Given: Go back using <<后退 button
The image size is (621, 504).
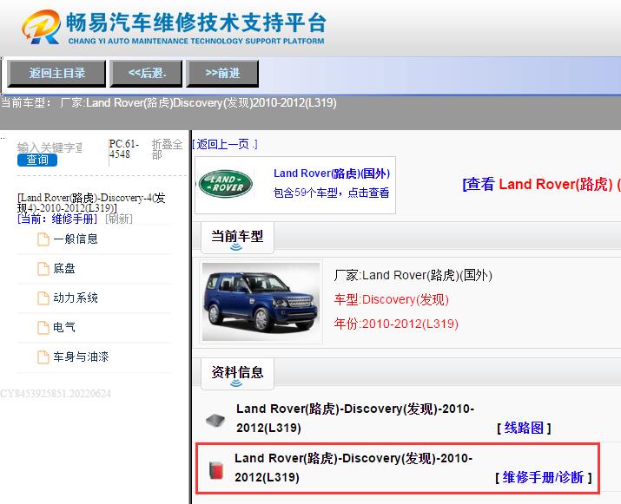Looking at the screenshot, I should [x=146, y=73].
